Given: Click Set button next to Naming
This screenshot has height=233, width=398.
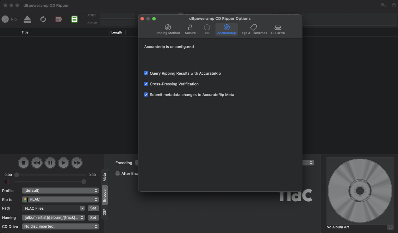Looking at the screenshot, I should 93,217.
